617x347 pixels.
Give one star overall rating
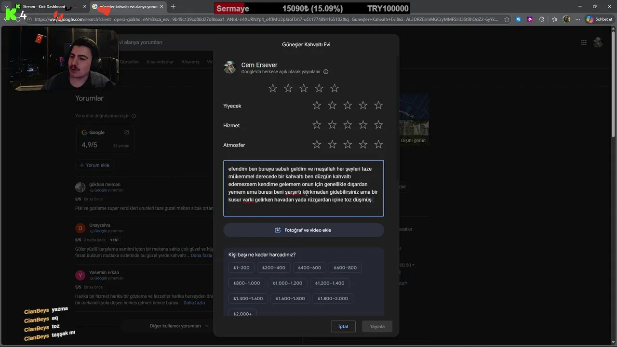coord(273,88)
